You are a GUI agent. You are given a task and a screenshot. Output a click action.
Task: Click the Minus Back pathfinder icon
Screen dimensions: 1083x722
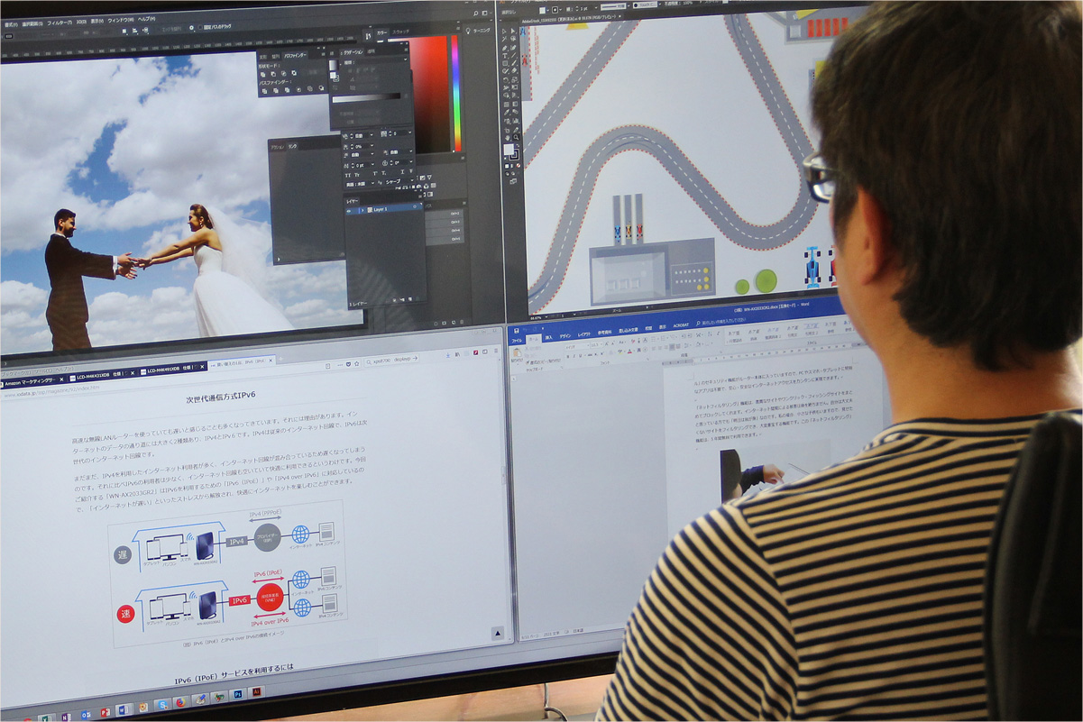(321, 88)
